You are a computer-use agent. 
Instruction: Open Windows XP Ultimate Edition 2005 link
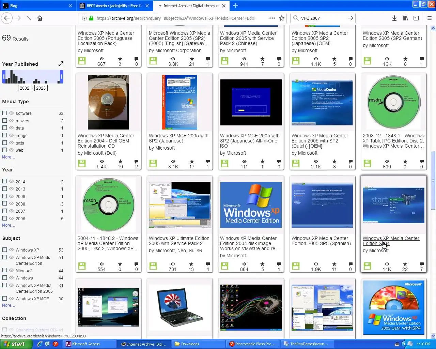179,241
